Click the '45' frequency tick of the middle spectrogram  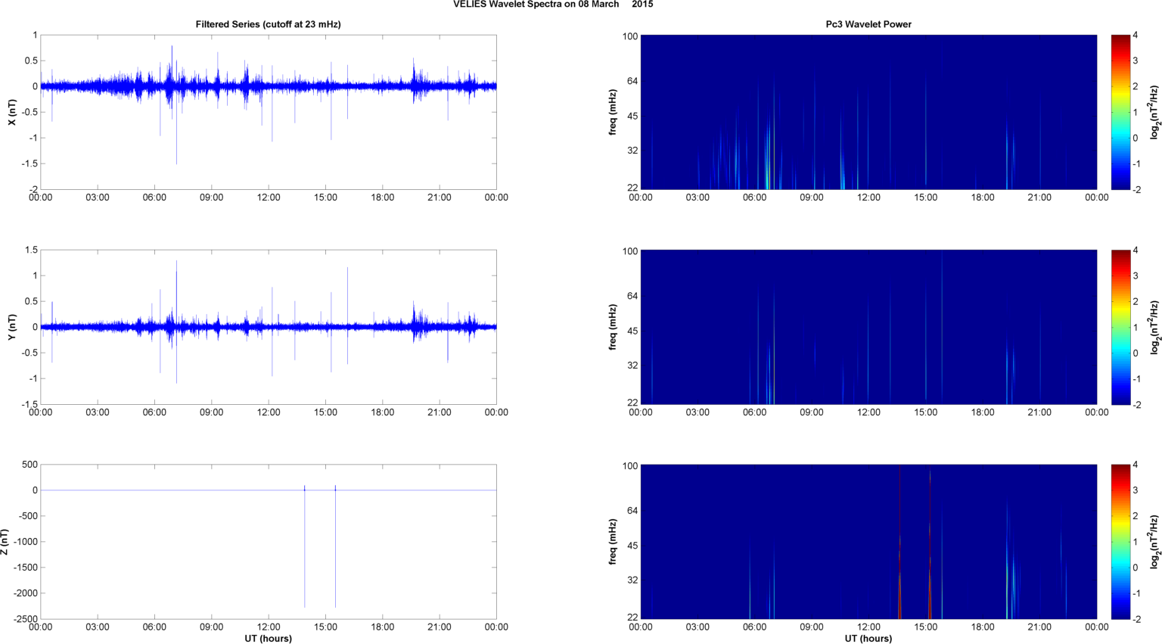pyautogui.click(x=632, y=331)
